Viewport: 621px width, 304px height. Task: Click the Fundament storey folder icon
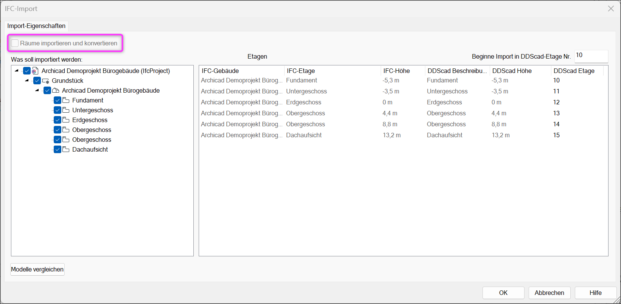[66, 100]
